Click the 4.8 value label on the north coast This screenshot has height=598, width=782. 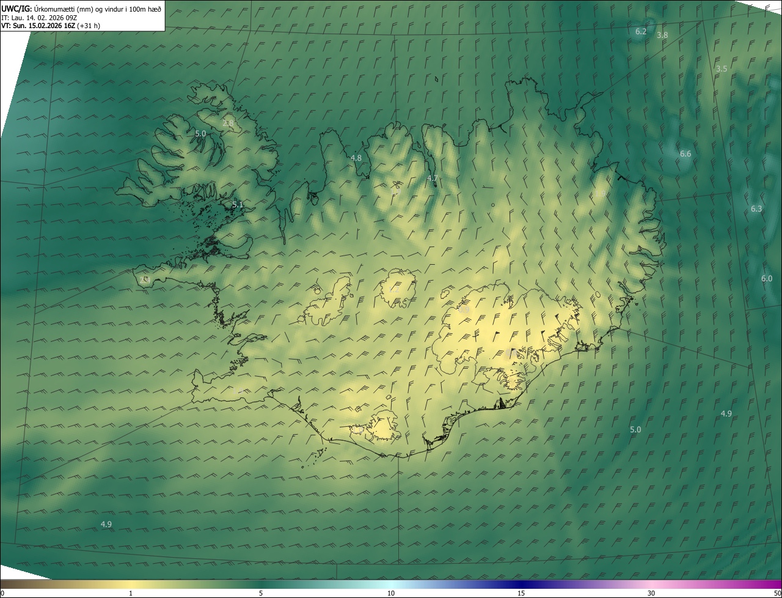[356, 158]
